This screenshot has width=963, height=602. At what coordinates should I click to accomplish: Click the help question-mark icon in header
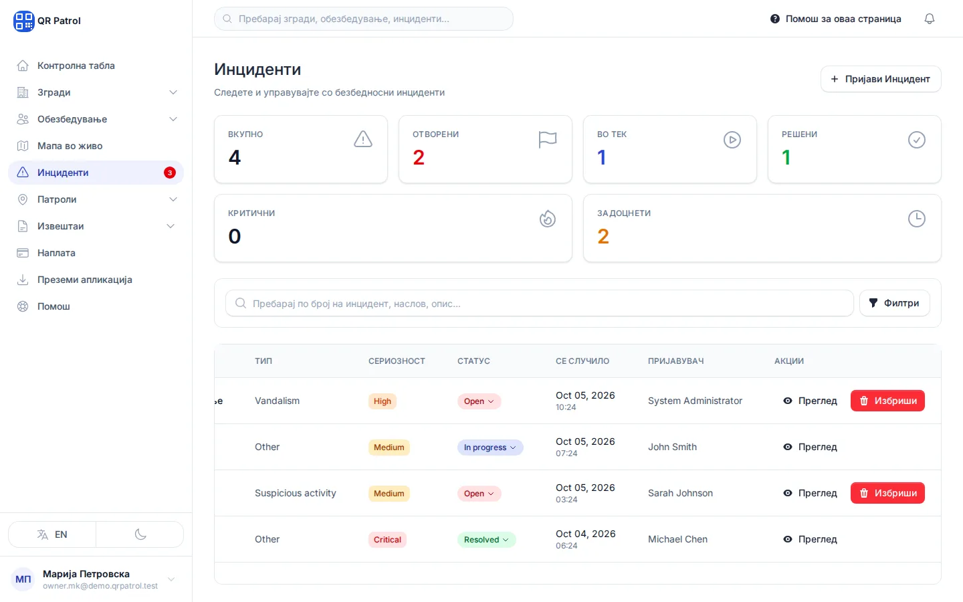[775, 19]
